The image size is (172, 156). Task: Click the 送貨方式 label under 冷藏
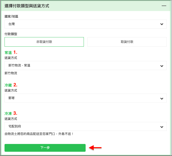pyautogui.click(x=11, y=91)
